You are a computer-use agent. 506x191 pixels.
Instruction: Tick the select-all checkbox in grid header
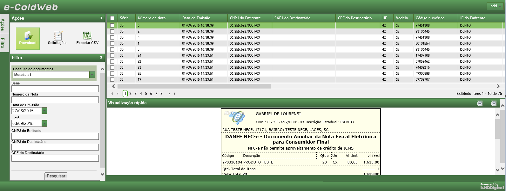pyautogui.click(x=112, y=18)
